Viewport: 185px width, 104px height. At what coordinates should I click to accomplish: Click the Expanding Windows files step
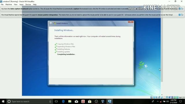coord(66,47)
